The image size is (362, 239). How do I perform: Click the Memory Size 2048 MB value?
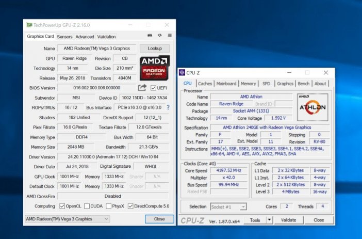click(76, 147)
